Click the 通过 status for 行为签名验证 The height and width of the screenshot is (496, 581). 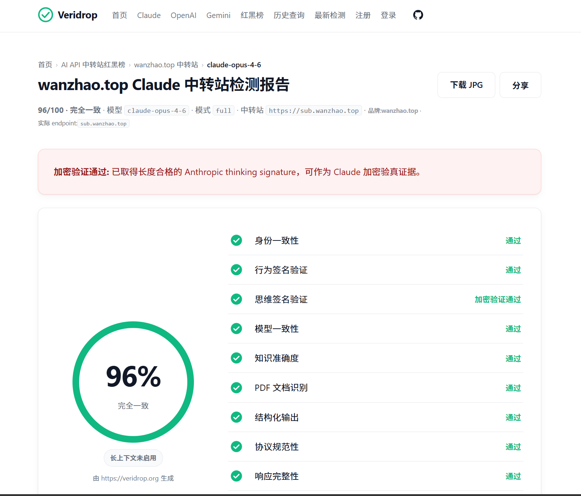click(513, 270)
